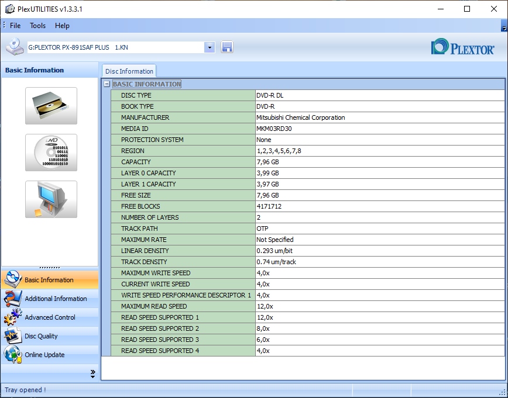
Task: Open the Tools menu
Action: 38,26
